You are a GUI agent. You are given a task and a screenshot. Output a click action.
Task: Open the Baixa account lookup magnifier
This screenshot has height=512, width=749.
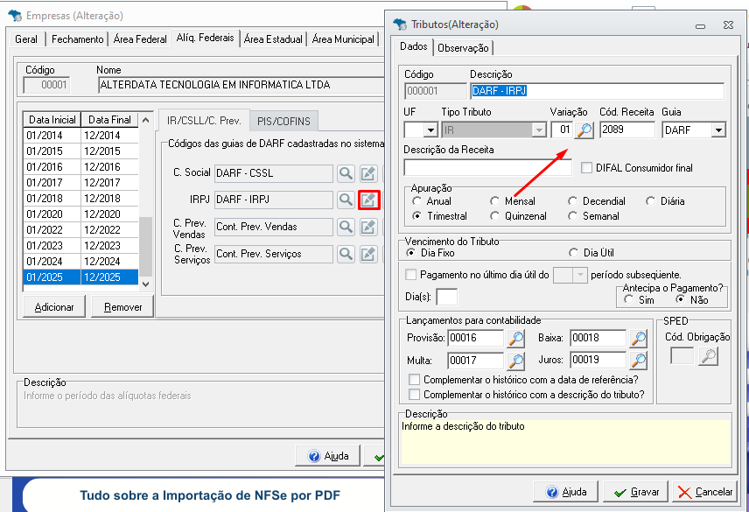coord(639,338)
